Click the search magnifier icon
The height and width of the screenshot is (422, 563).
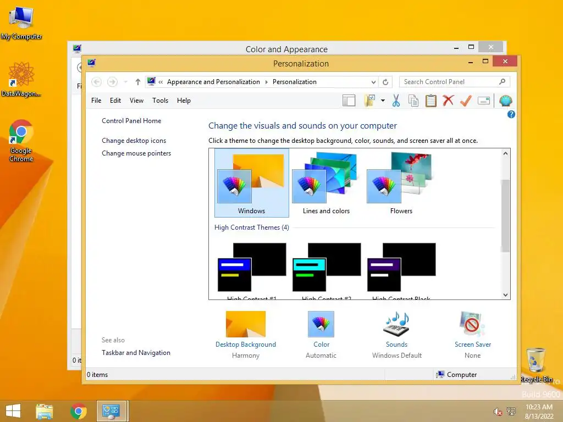[502, 82]
